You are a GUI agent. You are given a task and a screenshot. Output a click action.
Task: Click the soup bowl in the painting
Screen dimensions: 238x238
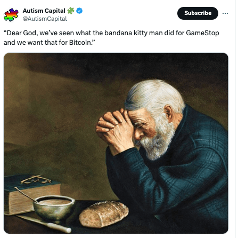54,208
